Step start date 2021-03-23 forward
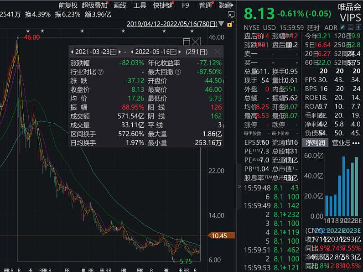This screenshot has height=272, width=363. 119,52
